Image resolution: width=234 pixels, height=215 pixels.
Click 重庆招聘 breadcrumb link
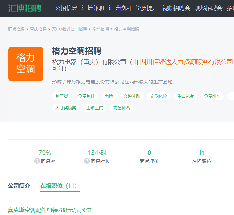point(38,29)
